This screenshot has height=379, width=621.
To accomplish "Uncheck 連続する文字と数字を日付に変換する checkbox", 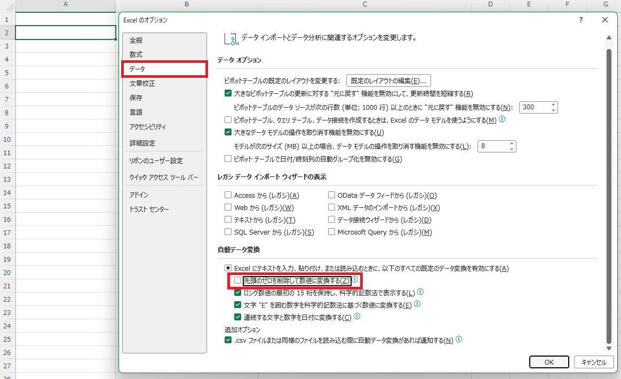I will point(237,317).
